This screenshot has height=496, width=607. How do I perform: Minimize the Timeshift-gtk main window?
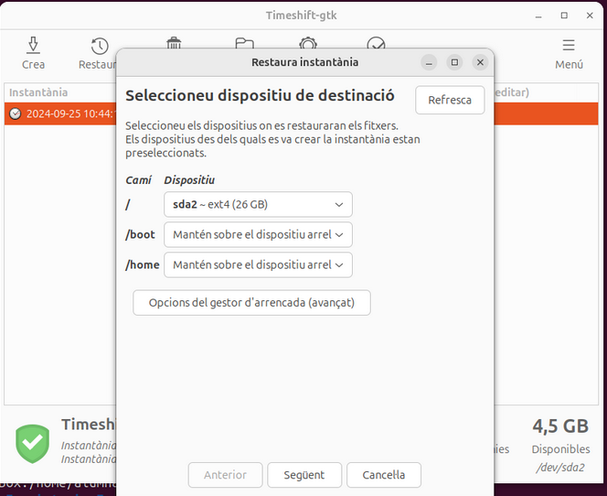[538, 16]
